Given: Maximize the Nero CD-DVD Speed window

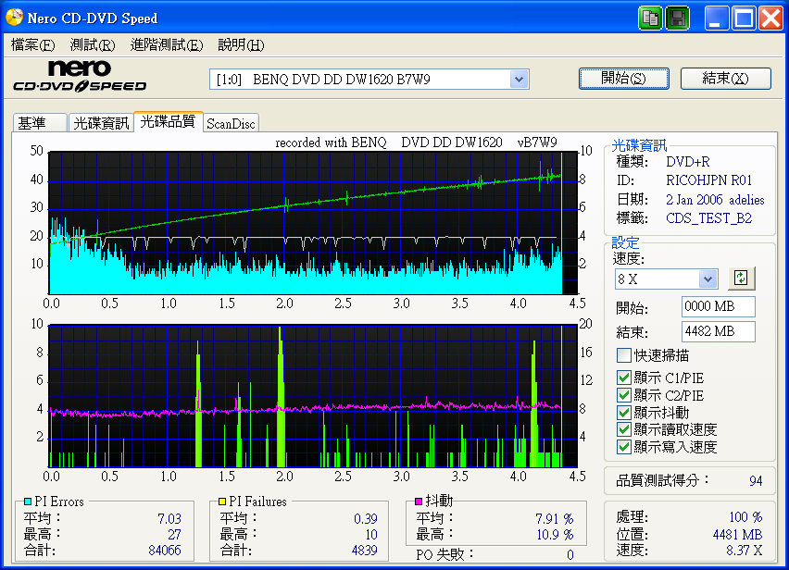Looking at the screenshot, I should tap(745, 19).
